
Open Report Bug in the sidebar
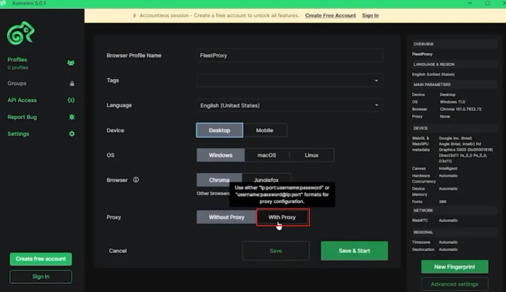(22, 117)
